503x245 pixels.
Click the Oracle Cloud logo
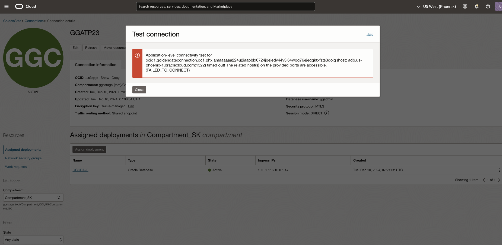(x=26, y=7)
